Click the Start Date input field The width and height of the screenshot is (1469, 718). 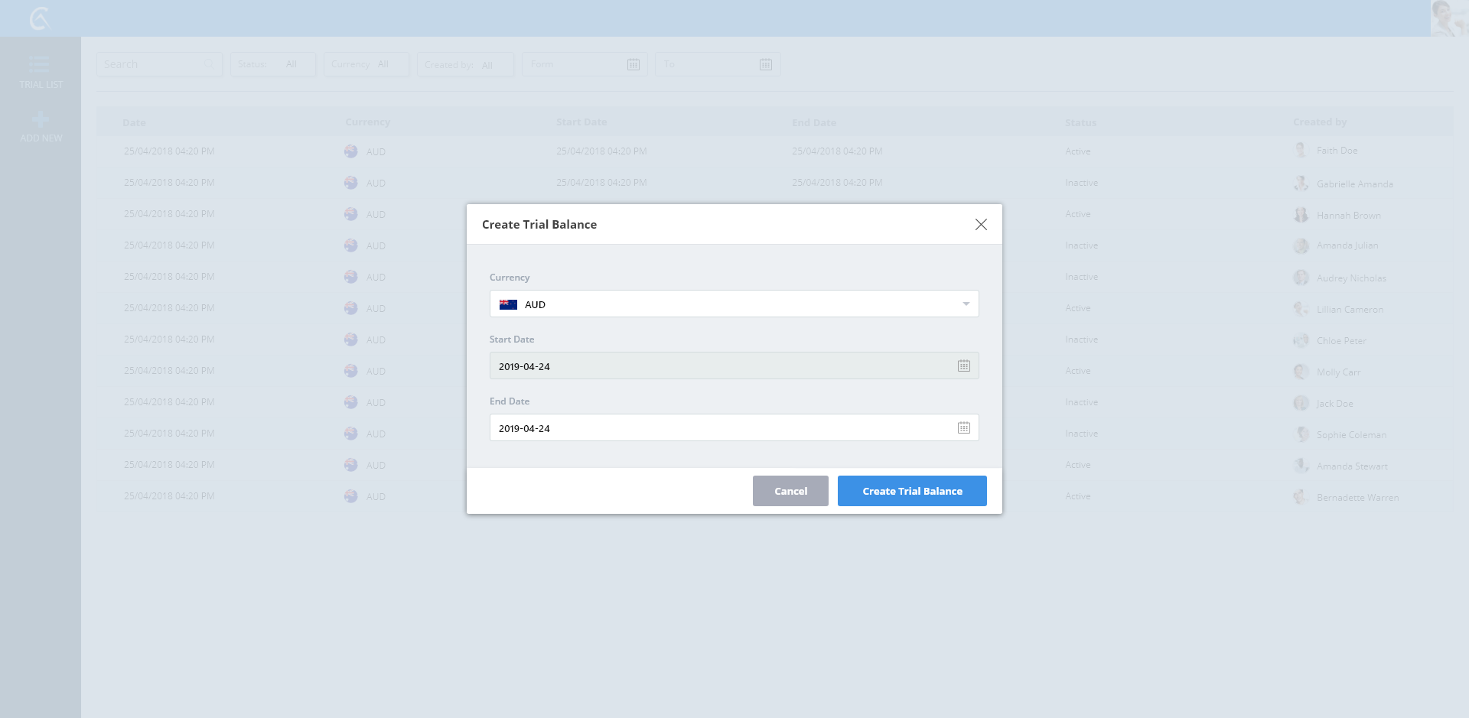(x=719, y=366)
